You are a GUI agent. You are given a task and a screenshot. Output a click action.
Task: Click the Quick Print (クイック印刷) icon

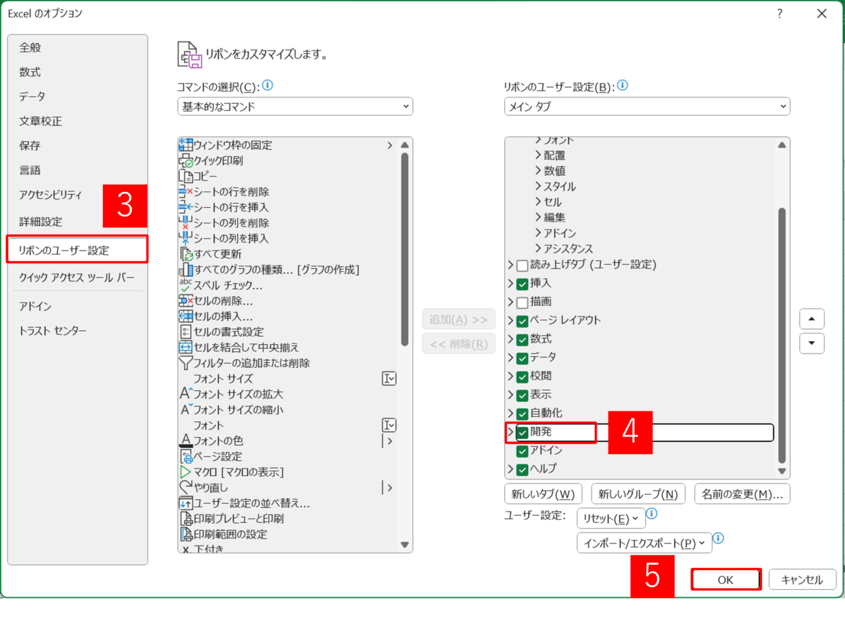click(185, 161)
